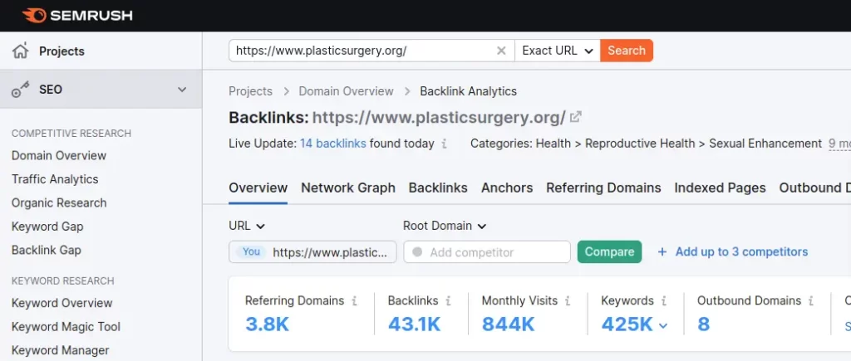851x361 pixels.
Task: Go to Domain Overview breadcrumb
Action: [x=347, y=91]
